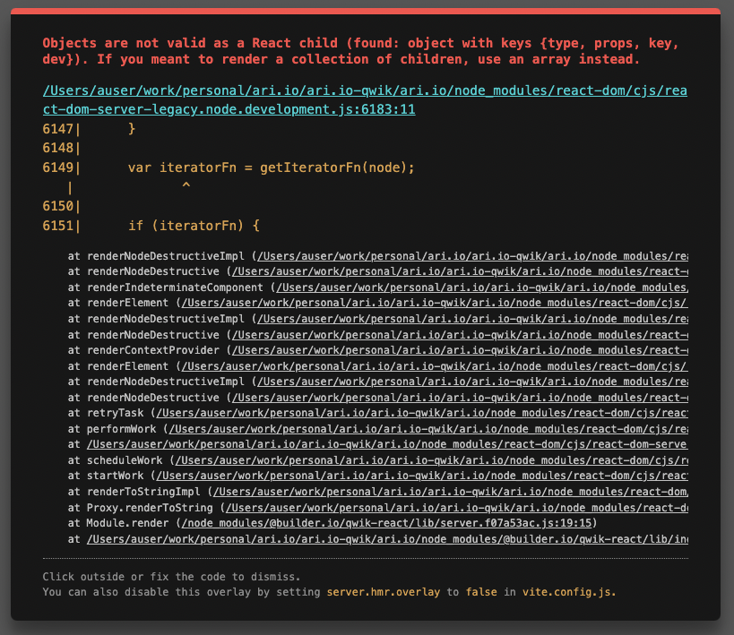Open the renderToStringImpl stack frame link
Image resolution: width=734 pixels, height=635 pixels.
point(450,492)
